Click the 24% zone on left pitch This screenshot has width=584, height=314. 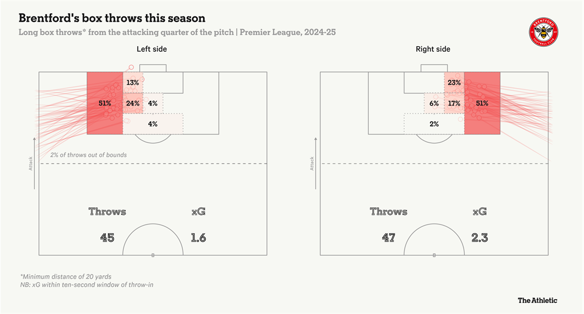pos(133,103)
